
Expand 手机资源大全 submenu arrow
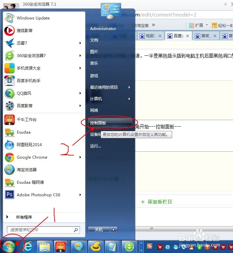click(x=80, y=68)
